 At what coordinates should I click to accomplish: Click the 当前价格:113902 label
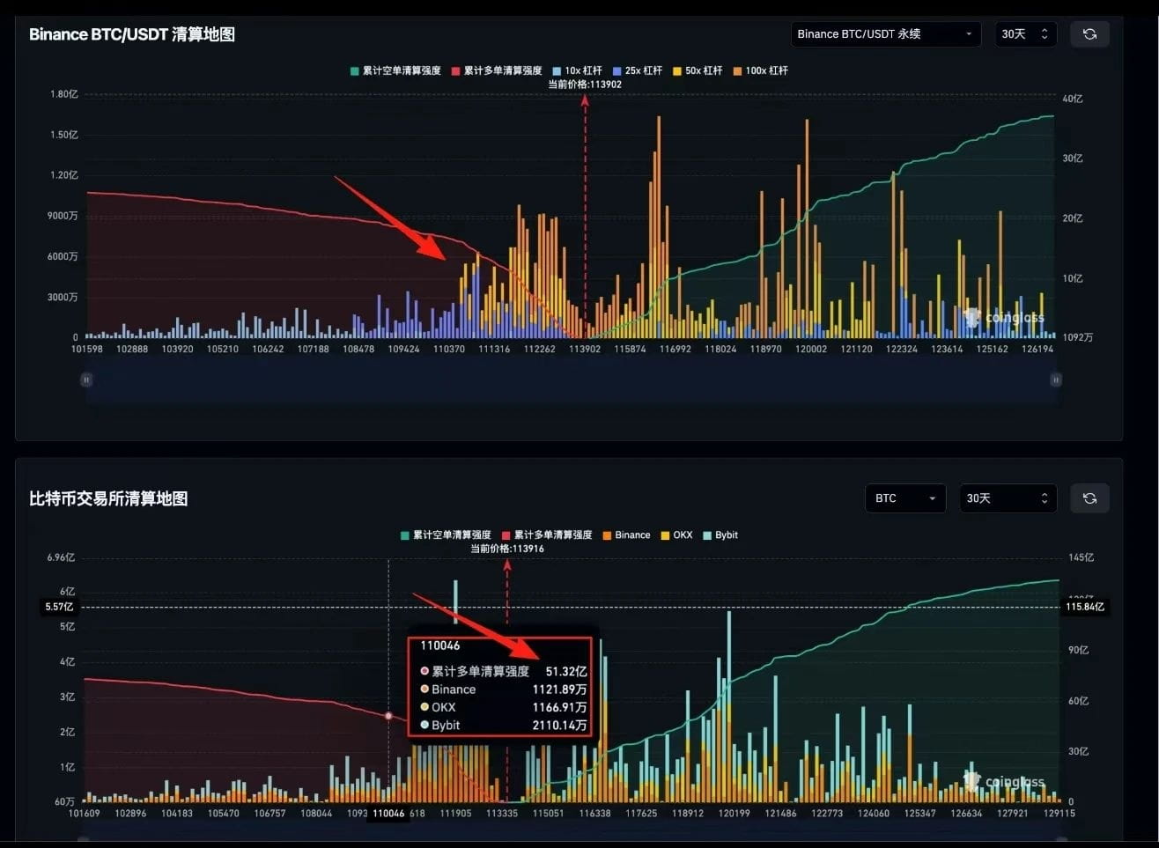point(585,85)
